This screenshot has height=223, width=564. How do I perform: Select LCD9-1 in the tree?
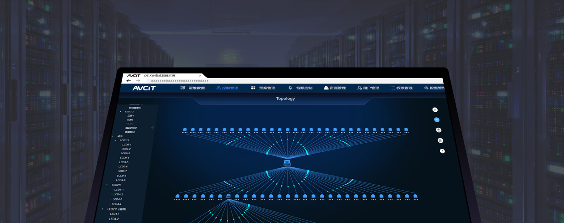127,145
